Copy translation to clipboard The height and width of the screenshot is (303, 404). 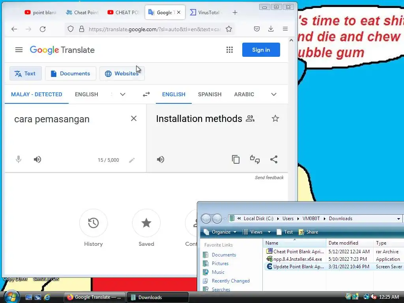pyautogui.click(x=236, y=159)
